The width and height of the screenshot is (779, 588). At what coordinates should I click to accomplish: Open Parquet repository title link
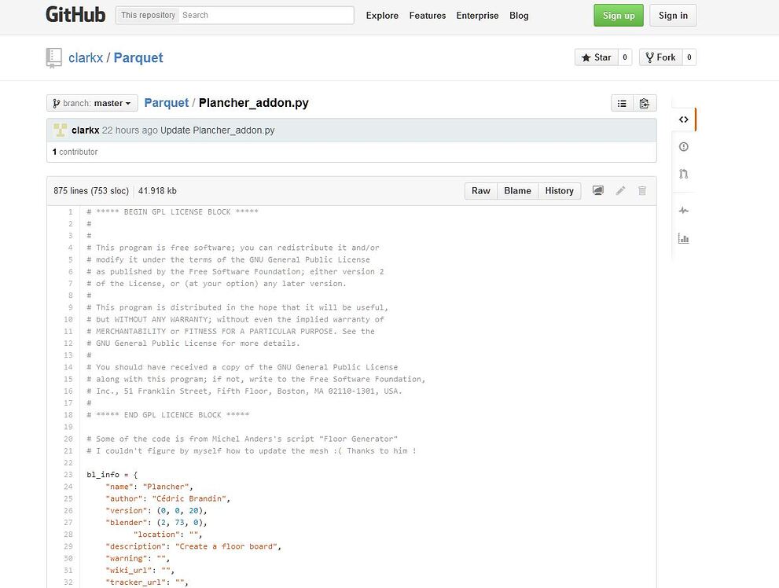pos(138,58)
